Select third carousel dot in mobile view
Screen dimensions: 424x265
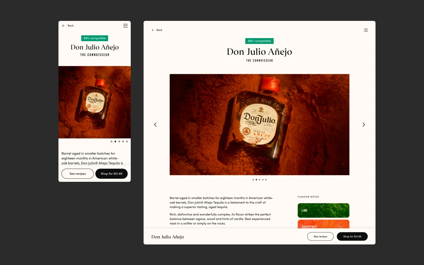119,141
